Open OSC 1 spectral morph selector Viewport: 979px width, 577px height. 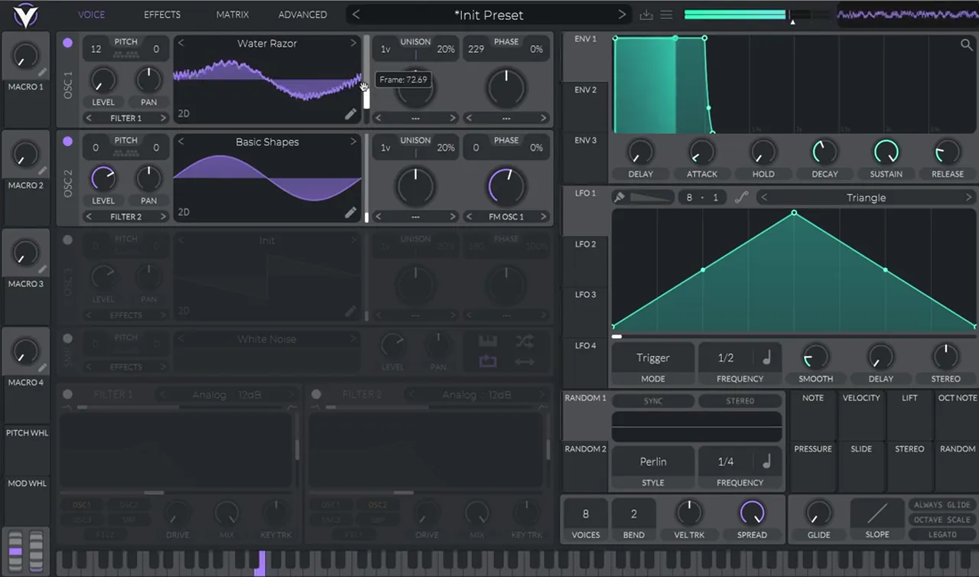coord(415,118)
